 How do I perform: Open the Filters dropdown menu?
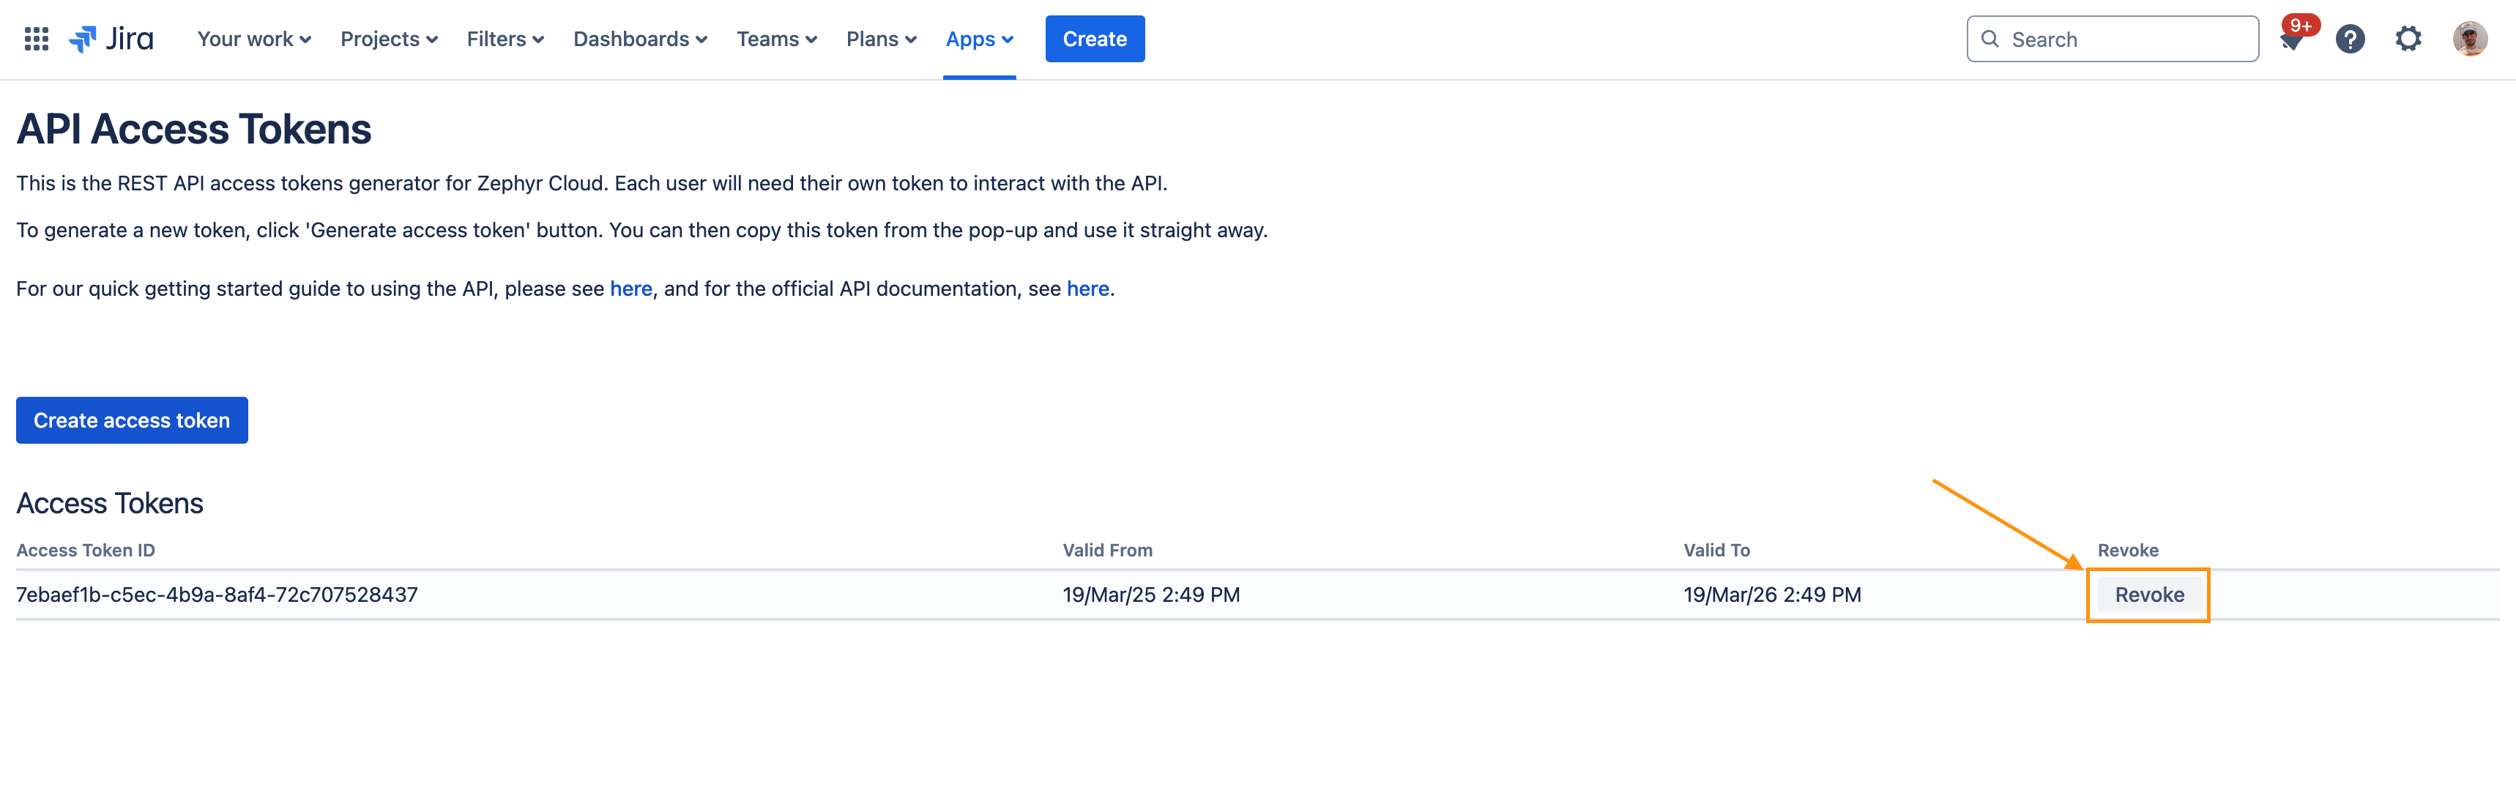pyautogui.click(x=505, y=38)
